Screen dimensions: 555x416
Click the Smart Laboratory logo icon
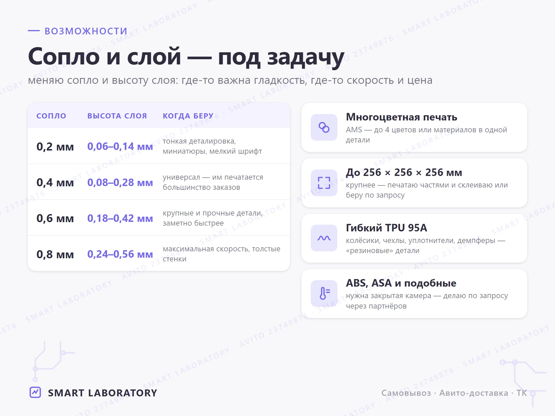35,392
